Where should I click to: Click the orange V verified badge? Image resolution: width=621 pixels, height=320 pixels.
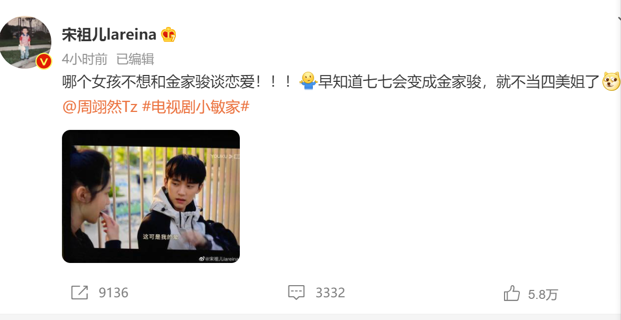click(43, 61)
